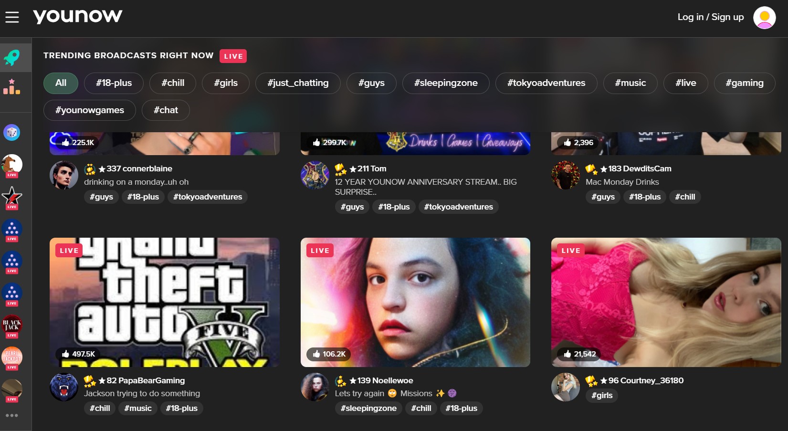This screenshot has width=788, height=431.
Task: Open the Grand Theft Auto V broadcast thumbnail
Action: coord(165,302)
